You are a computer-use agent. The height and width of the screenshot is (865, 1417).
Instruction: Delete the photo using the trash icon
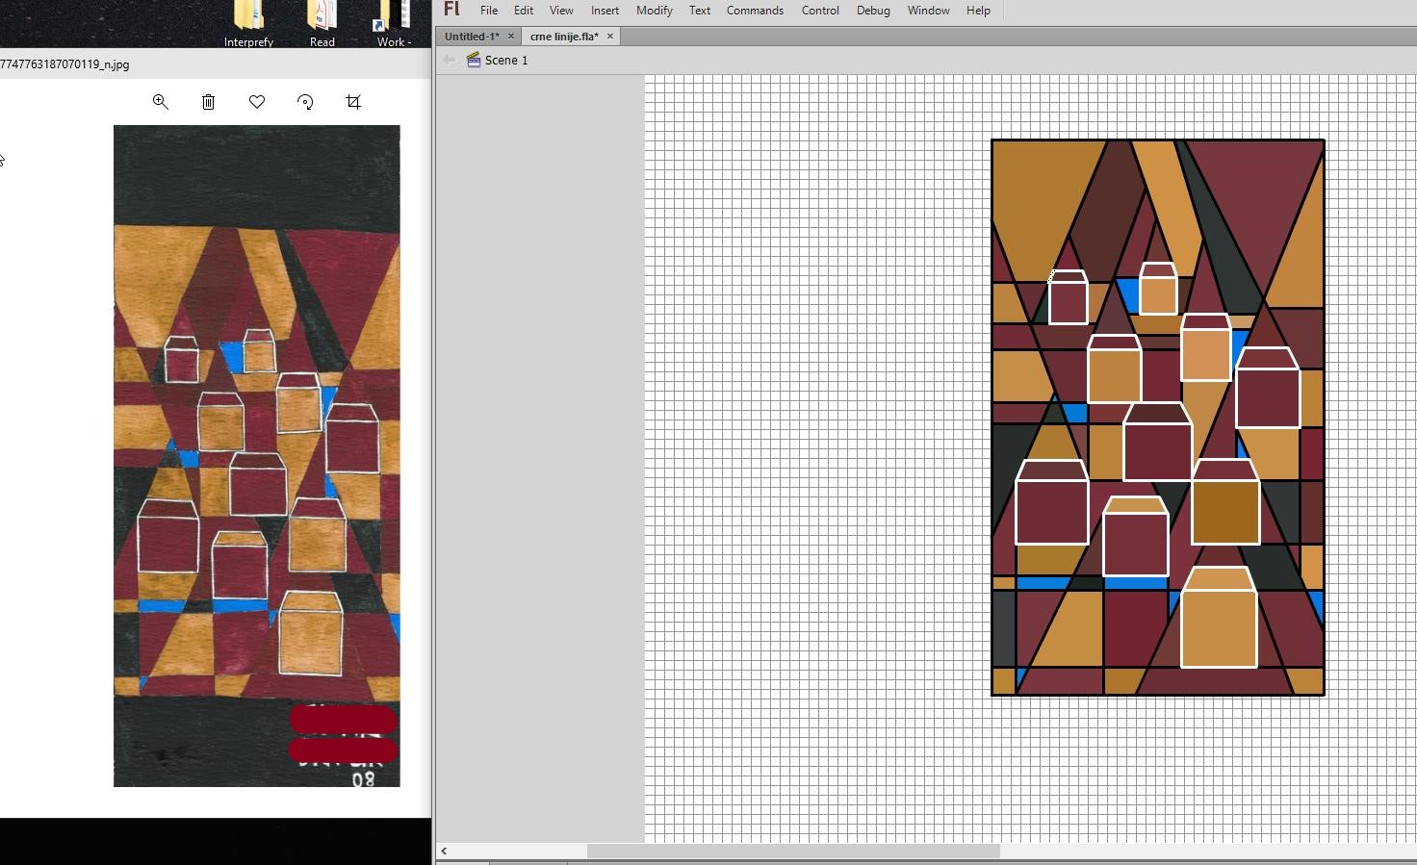point(208,102)
